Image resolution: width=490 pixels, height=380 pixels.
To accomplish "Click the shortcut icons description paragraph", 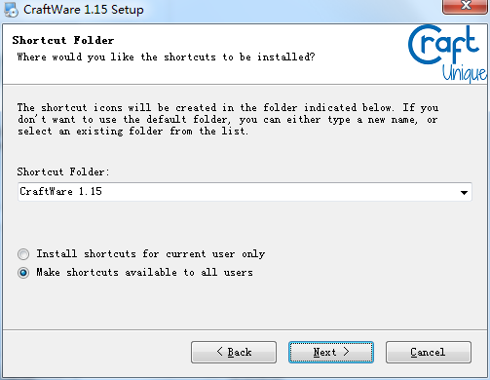I will click(228, 120).
